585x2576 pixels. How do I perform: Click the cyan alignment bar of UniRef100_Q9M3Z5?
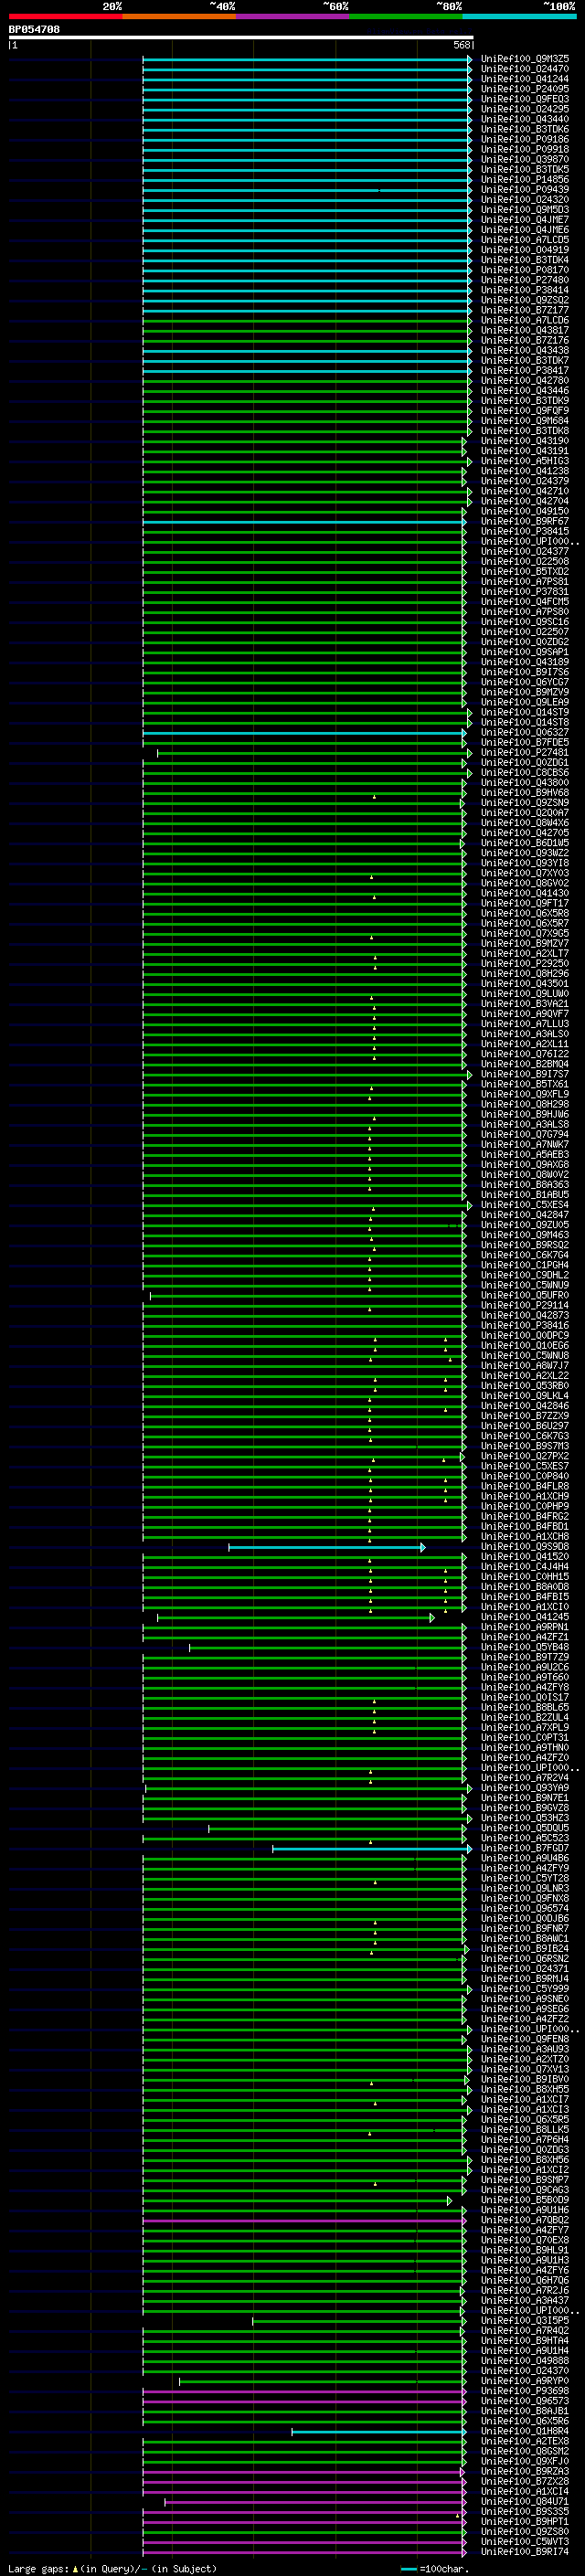(x=306, y=59)
